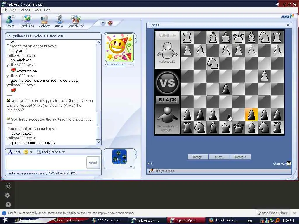Image resolution: width=299 pixels, height=224 pixels.
Task: Expand the Backgrounds dropdown arrow
Action: tap(63, 152)
